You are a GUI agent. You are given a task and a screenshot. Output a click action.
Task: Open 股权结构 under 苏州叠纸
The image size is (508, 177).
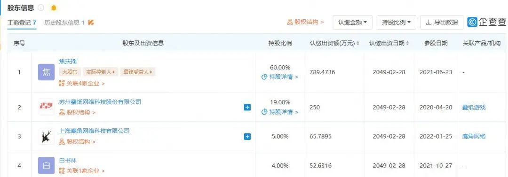tap(77, 113)
